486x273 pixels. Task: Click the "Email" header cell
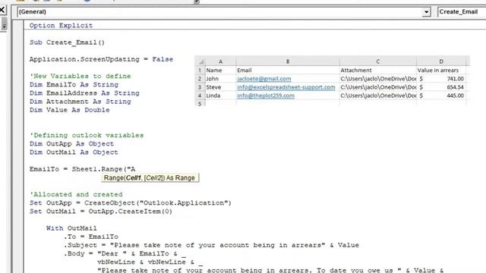(288, 71)
